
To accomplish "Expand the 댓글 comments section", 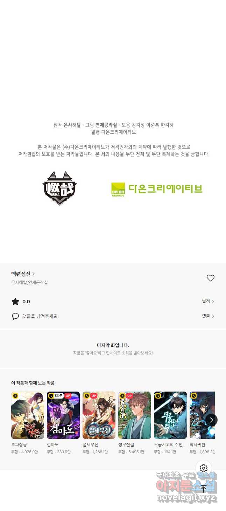I will [208, 316].
